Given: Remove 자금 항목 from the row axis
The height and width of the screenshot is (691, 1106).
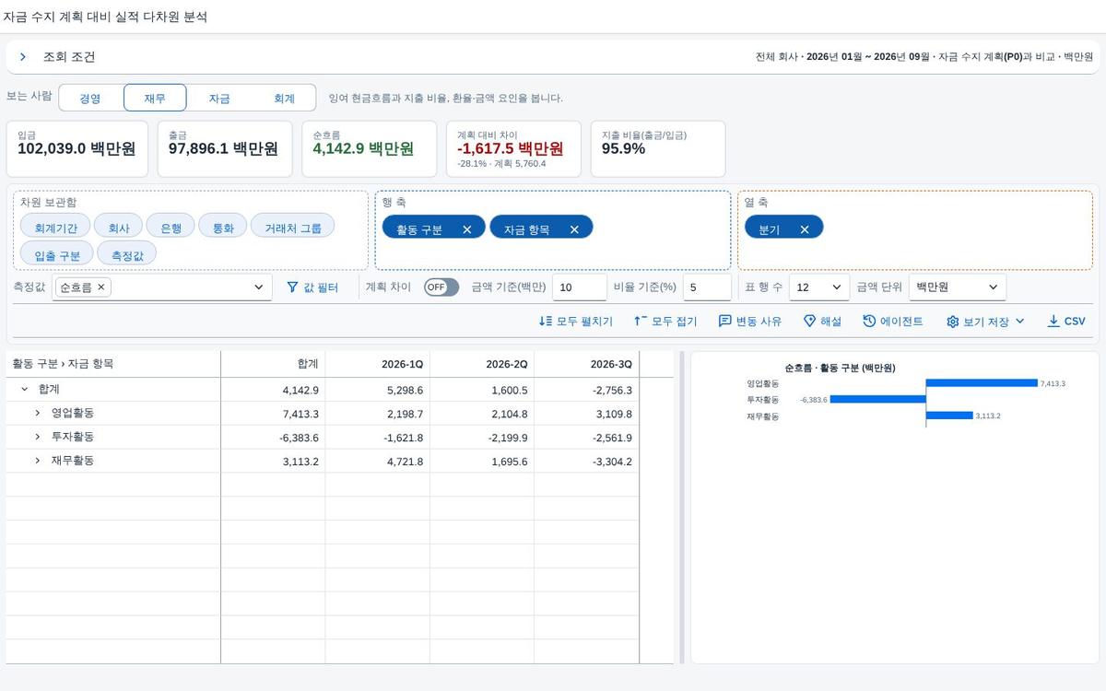Looking at the screenshot, I should pyautogui.click(x=574, y=229).
